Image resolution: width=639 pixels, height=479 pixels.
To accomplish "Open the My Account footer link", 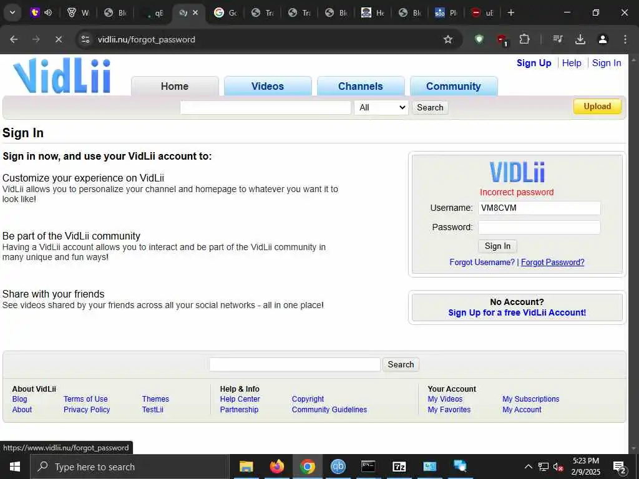I will 522,410.
